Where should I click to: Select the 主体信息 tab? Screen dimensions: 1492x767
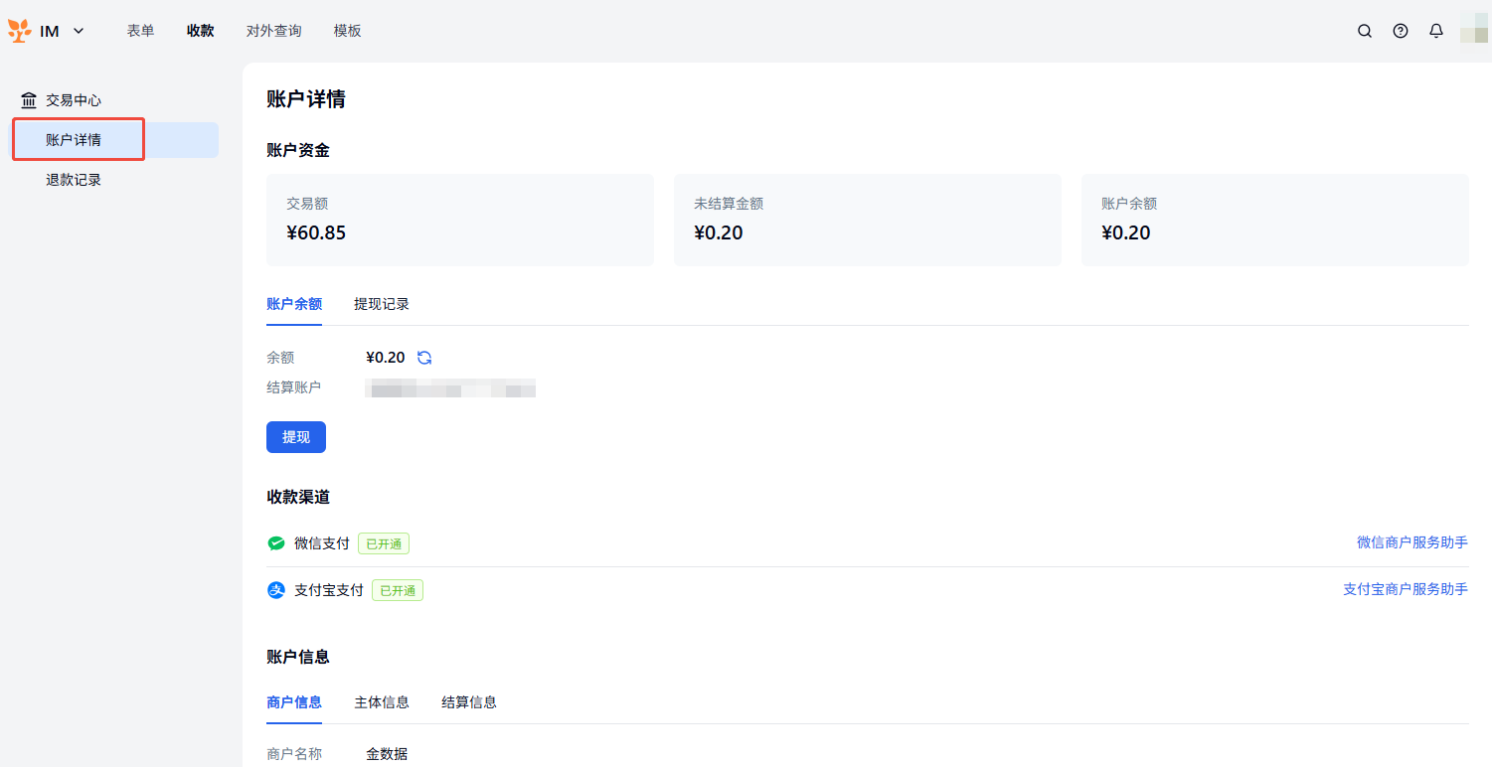[x=382, y=702]
